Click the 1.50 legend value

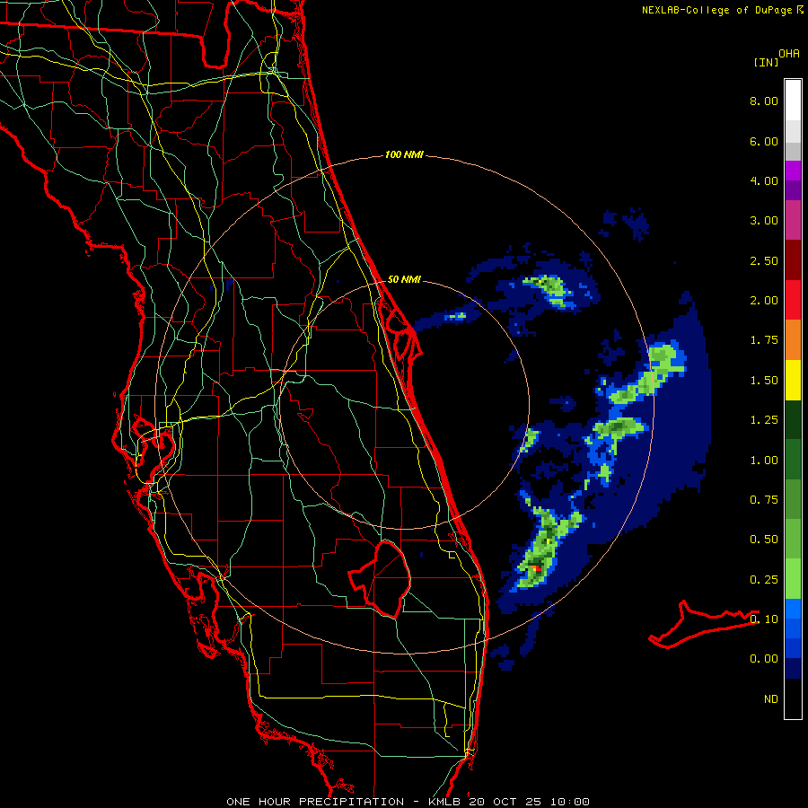(764, 381)
